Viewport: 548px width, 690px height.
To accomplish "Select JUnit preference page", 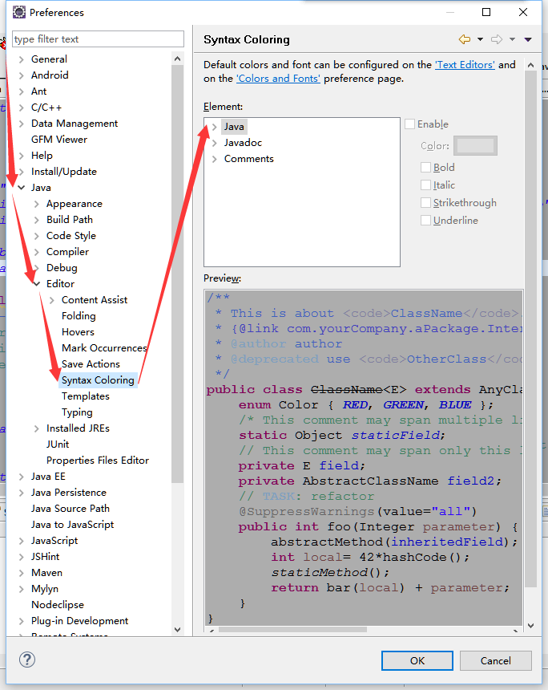I will pyautogui.click(x=58, y=444).
